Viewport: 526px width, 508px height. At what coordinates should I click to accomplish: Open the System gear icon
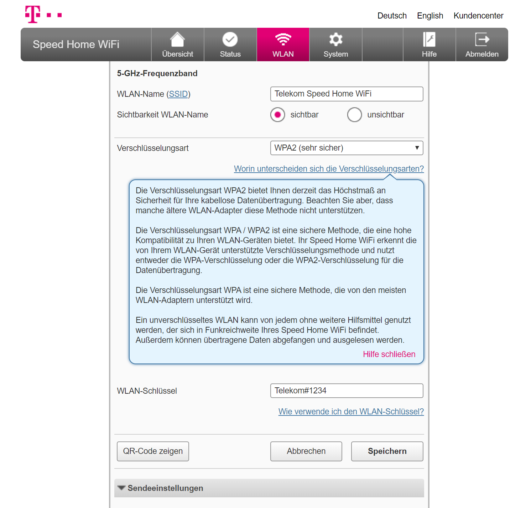[336, 40]
